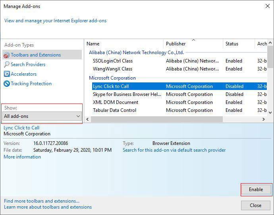
Task: Click the version number 16.0.11727.20086
Action: point(51,143)
